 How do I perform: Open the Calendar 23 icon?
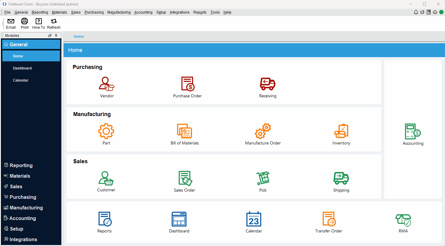[254, 219]
